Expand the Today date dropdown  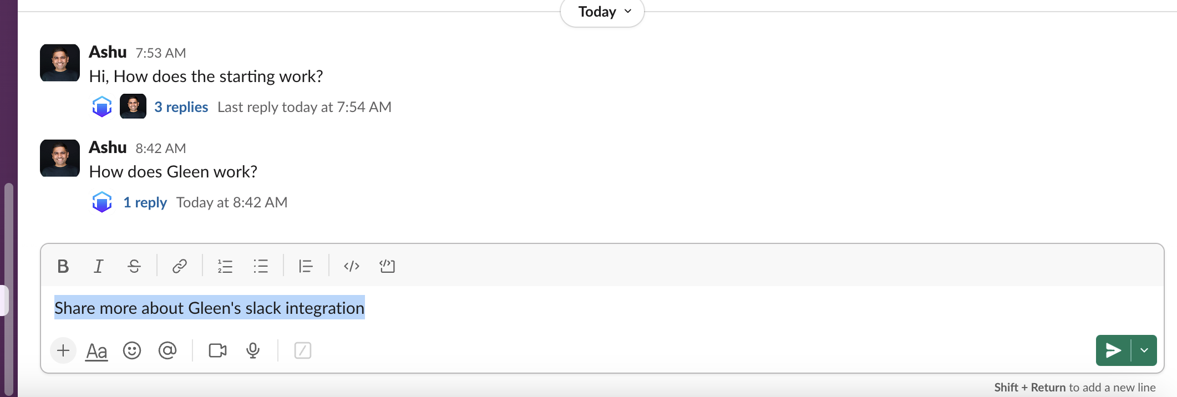(x=602, y=12)
